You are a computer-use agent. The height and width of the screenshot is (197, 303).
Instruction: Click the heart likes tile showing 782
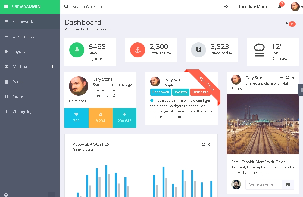(77, 118)
